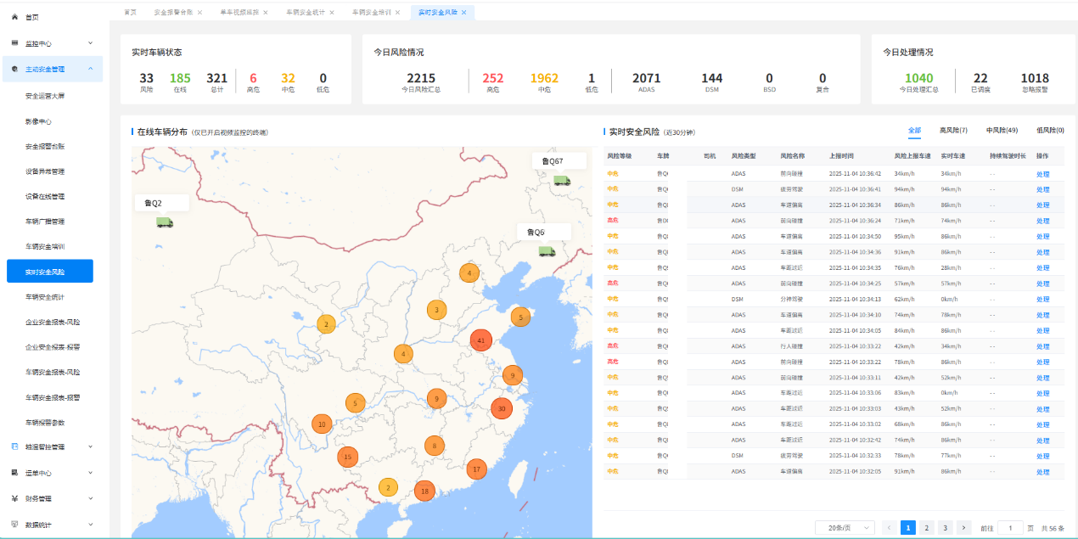
Task: Open the 20条/页 page size dropdown
Action: [x=844, y=527]
